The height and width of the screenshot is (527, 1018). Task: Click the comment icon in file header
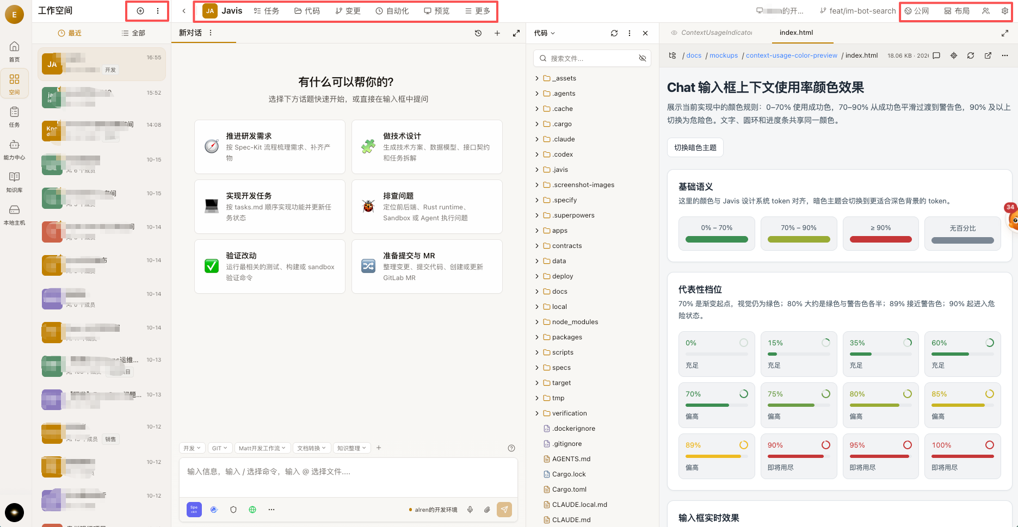tap(936, 55)
